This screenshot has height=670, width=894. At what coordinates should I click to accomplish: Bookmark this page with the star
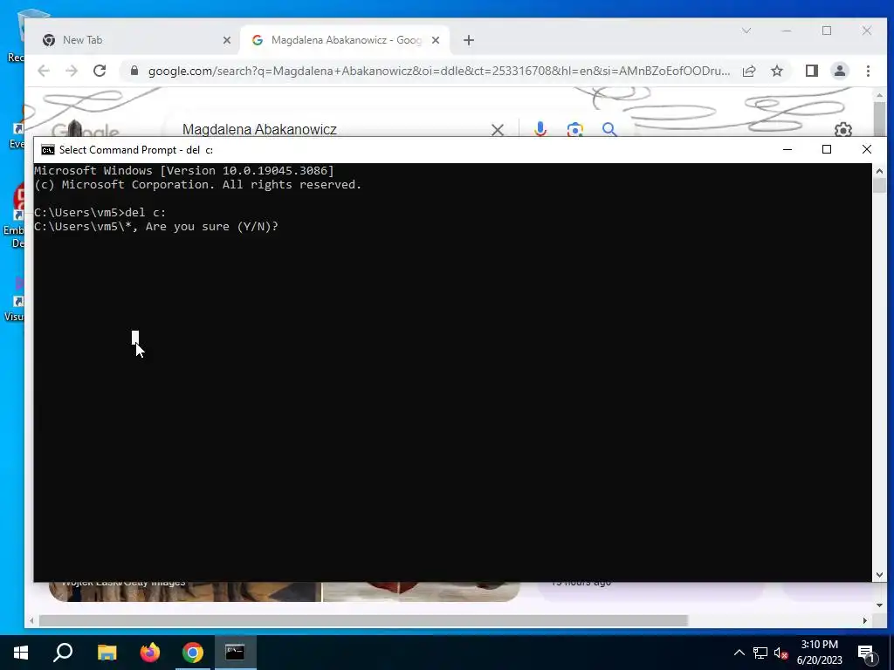coord(776,71)
